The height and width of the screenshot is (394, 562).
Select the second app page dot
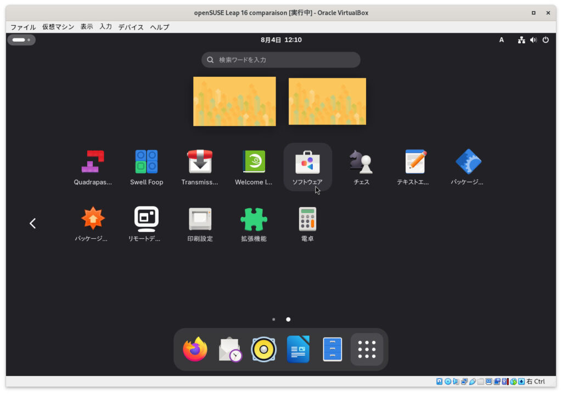(x=288, y=319)
